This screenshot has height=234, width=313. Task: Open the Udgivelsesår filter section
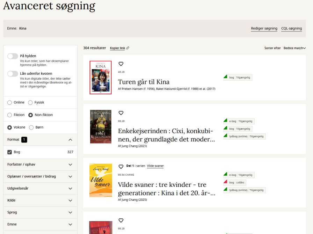click(40, 189)
